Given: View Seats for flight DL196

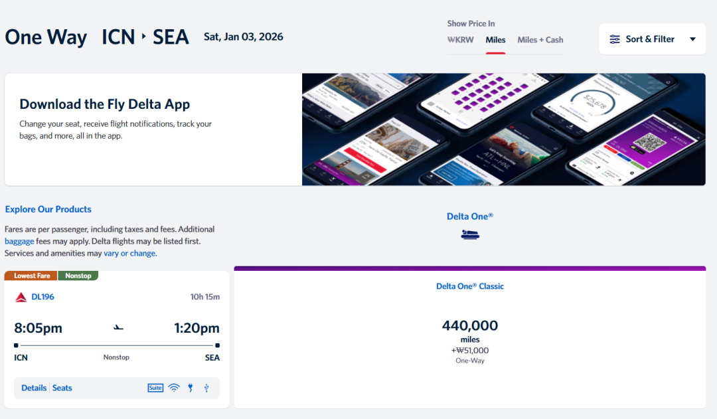Looking at the screenshot, I should coord(62,388).
